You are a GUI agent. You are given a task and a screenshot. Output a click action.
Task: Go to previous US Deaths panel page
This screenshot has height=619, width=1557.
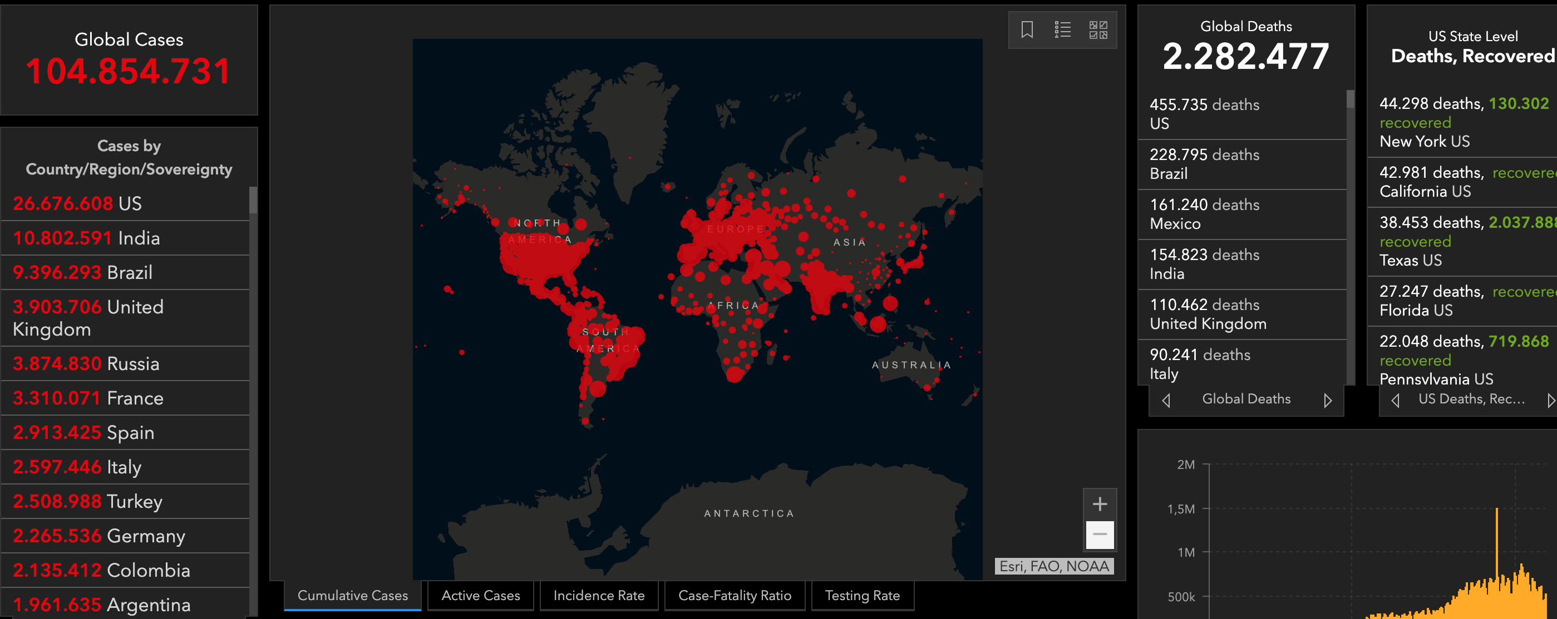point(1395,400)
